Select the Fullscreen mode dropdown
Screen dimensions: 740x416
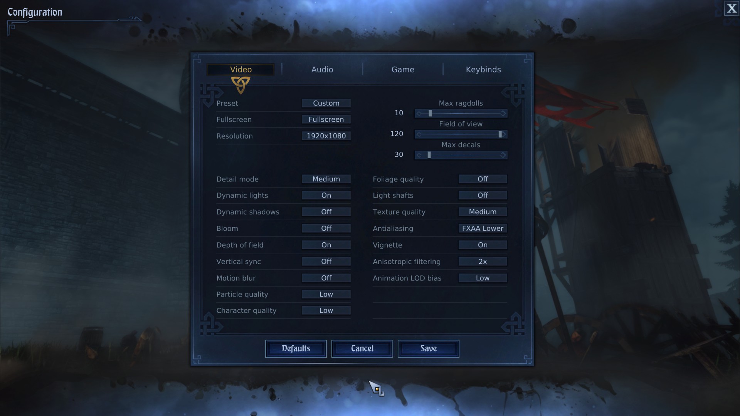click(x=326, y=119)
